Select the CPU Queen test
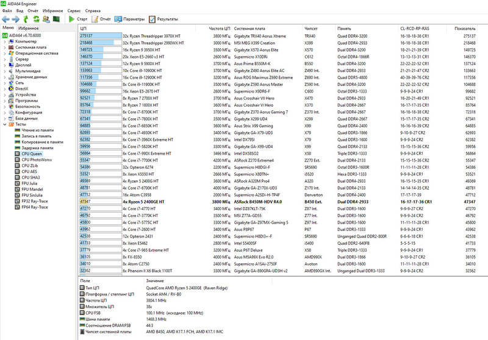Viewport: 488px width, 340px height. click(x=28, y=154)
